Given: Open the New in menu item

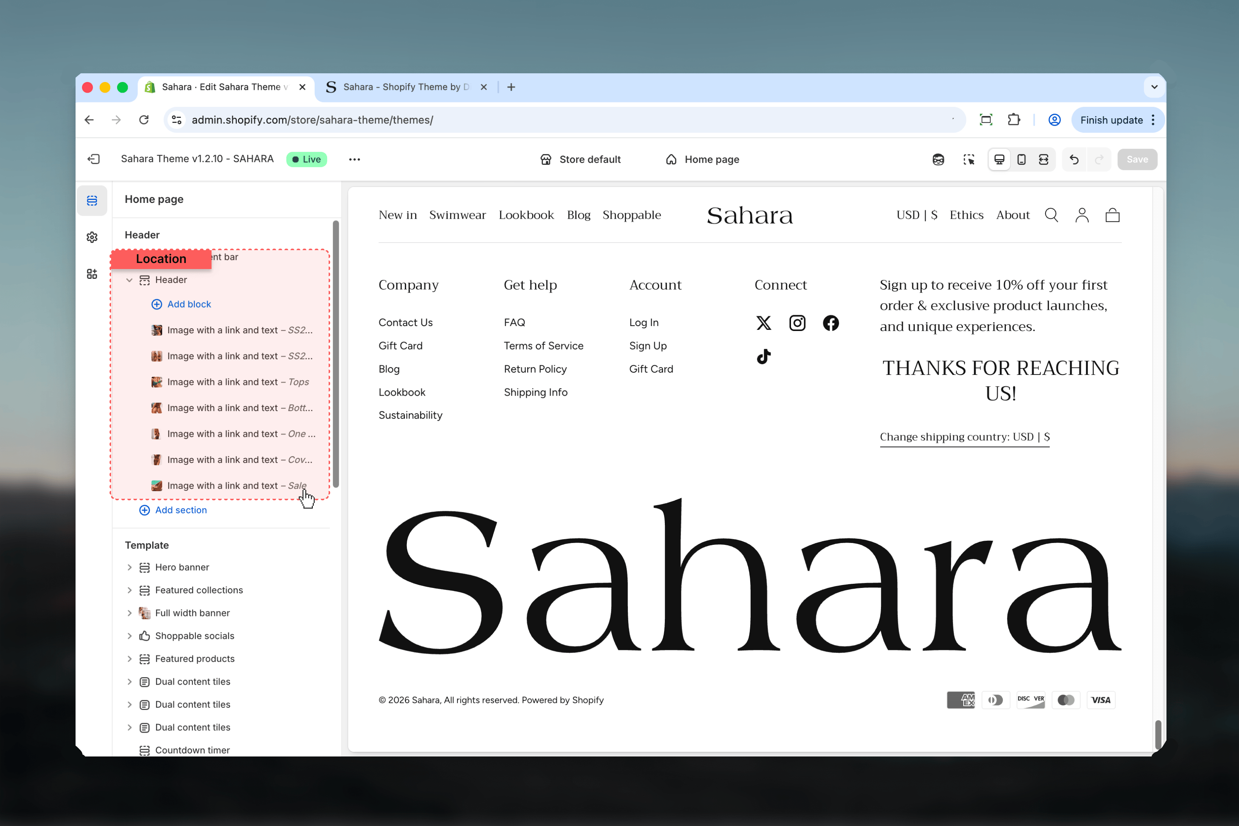Looking at the screenshot, I should [397, 215].
